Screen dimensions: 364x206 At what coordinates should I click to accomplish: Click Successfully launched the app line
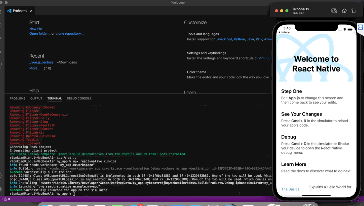(58, 190)
